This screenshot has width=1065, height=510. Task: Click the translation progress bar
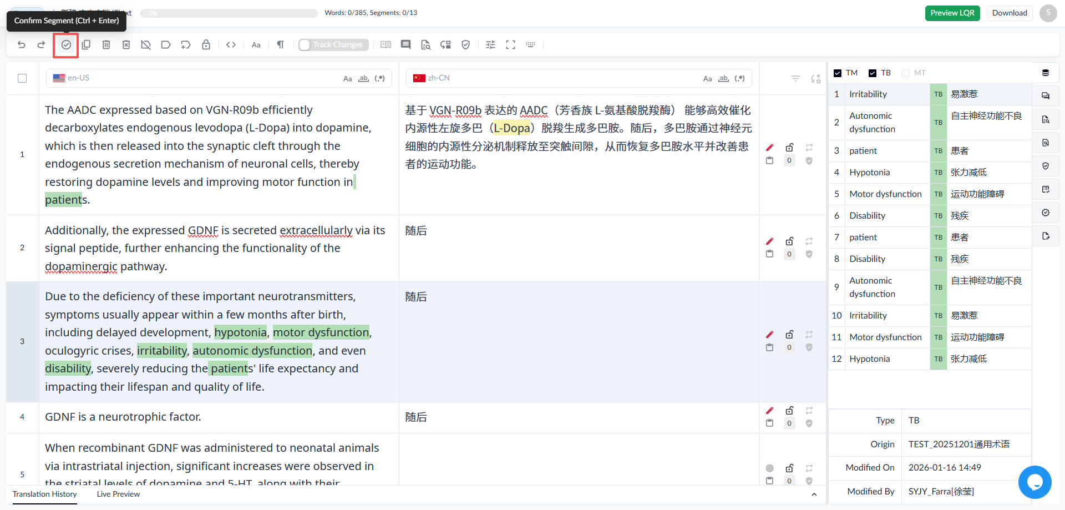coord(229,13)
